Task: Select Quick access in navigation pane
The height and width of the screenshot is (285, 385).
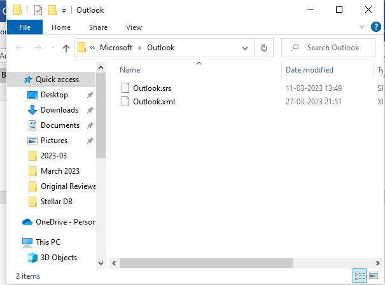Action: coord(52,80)
